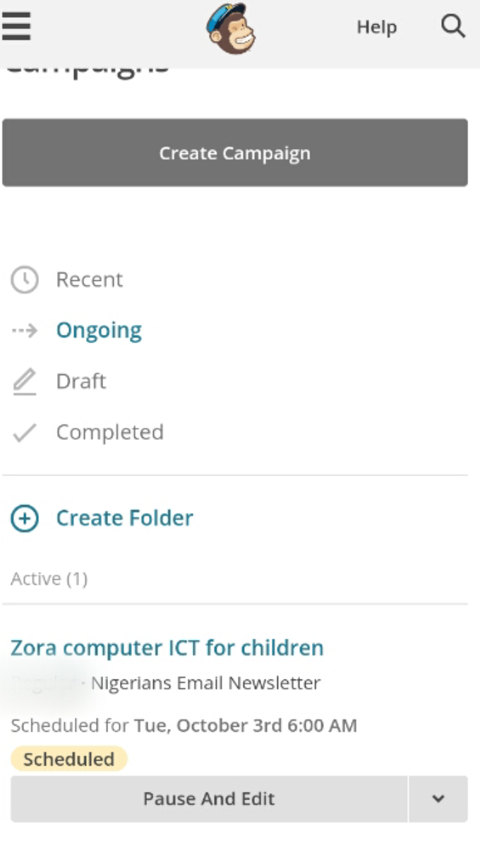The image size is (480, 849).
Task: Switch to Draft campaigns
Action: pyautogui.click(x=81, y=381)
